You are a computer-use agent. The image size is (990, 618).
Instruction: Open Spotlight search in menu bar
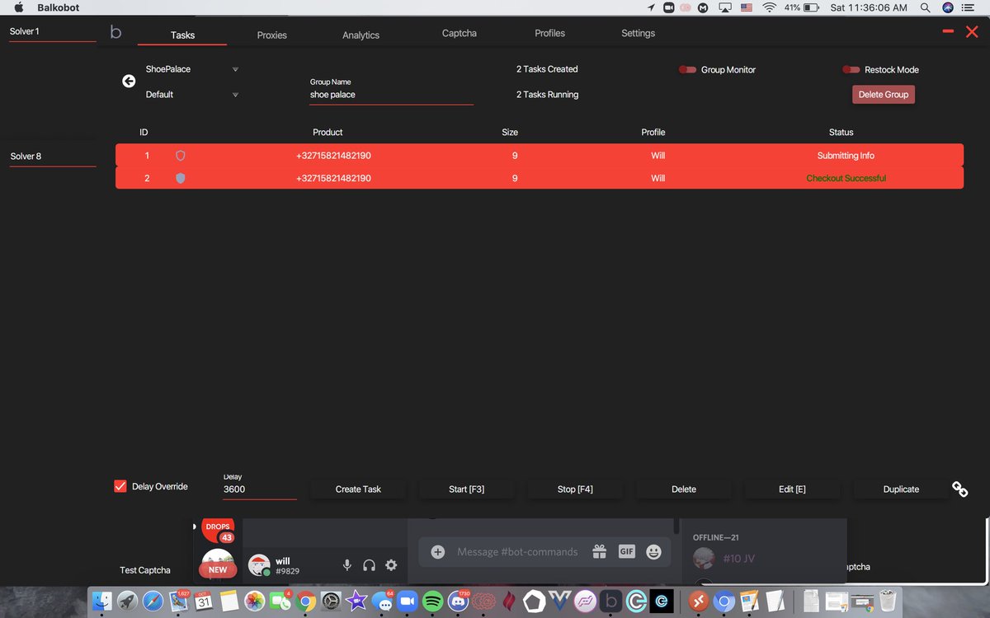tap(925, 7)
